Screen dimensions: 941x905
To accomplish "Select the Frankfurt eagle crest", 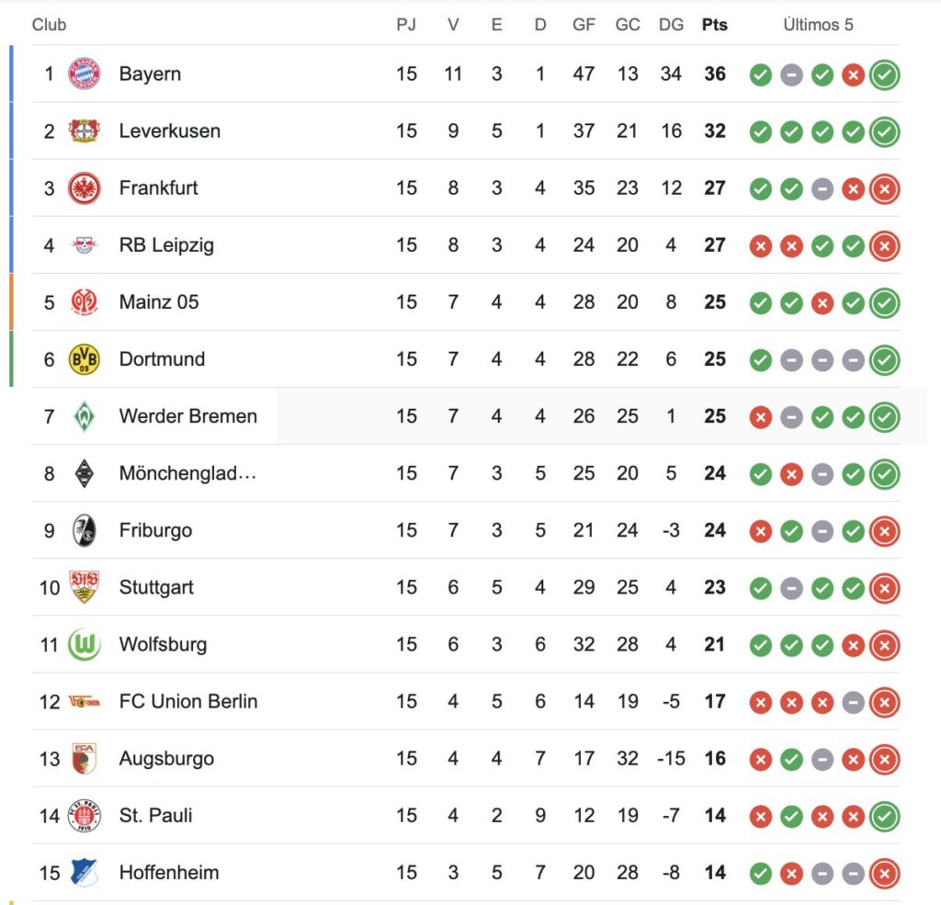I will 84,187.
